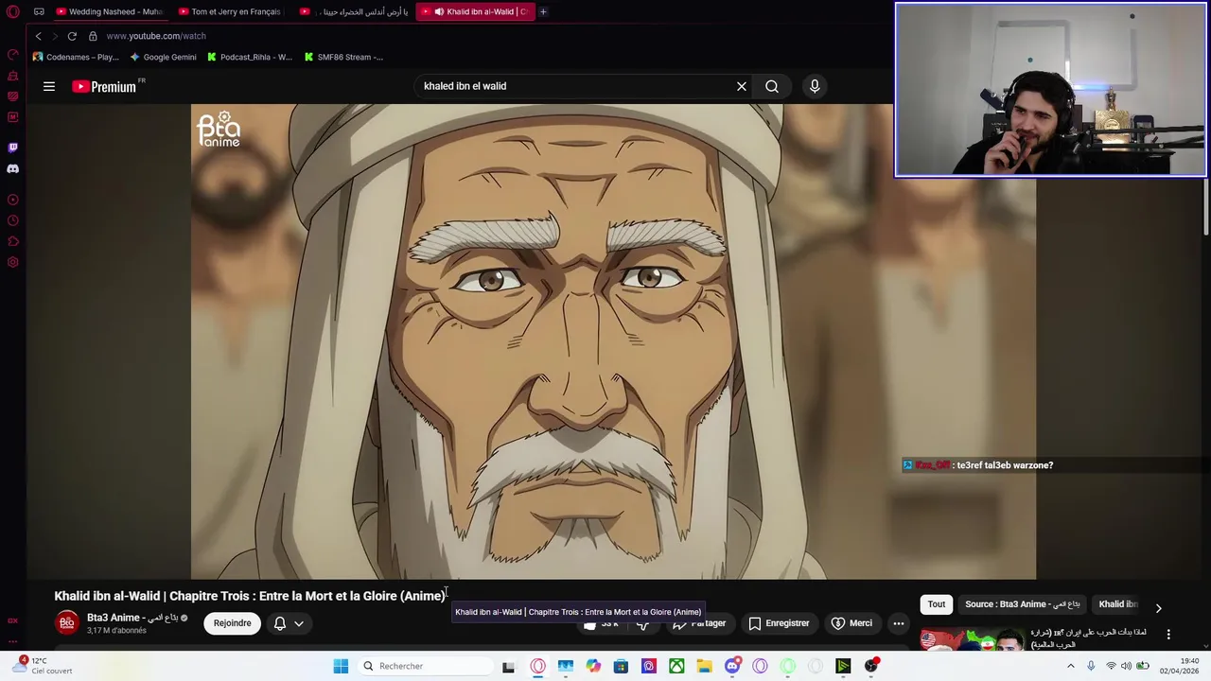Viewport: 1211px width, 681px height.
Task: Click the video title text
Action: (x=250, y=596)
